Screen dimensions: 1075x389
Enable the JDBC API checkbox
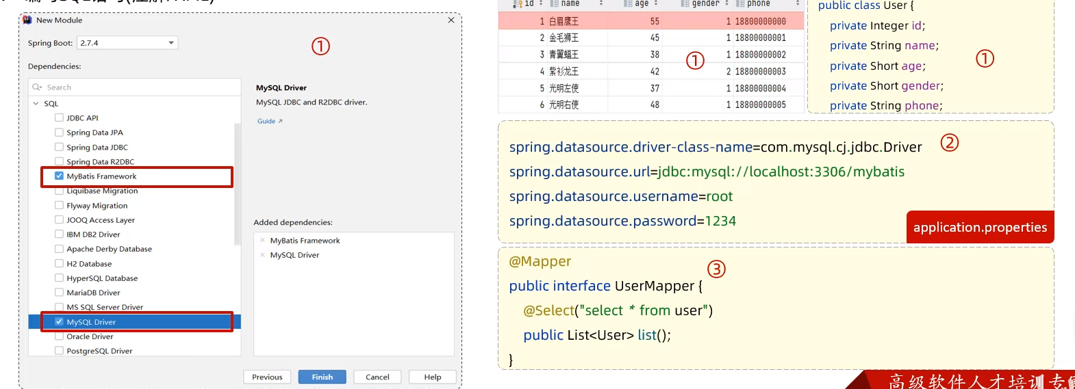click(x=59, y=118)
